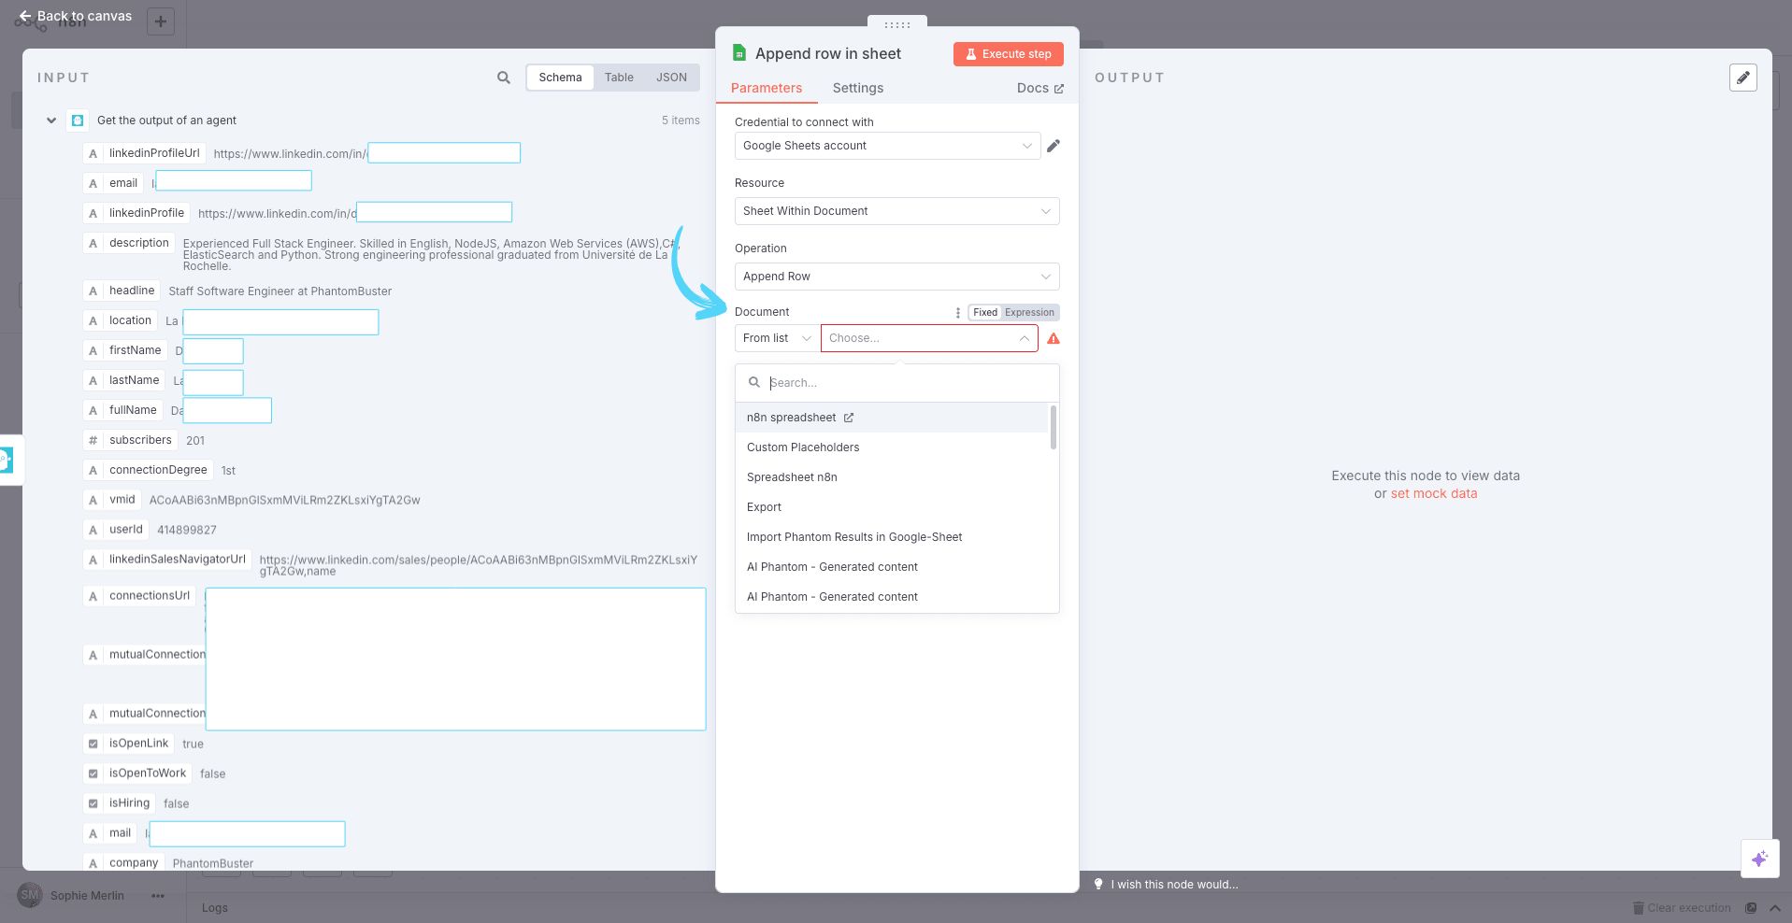Open the Google Sheets account credential dropdown
The image size is (1792, 923).
tap(887, 146)
